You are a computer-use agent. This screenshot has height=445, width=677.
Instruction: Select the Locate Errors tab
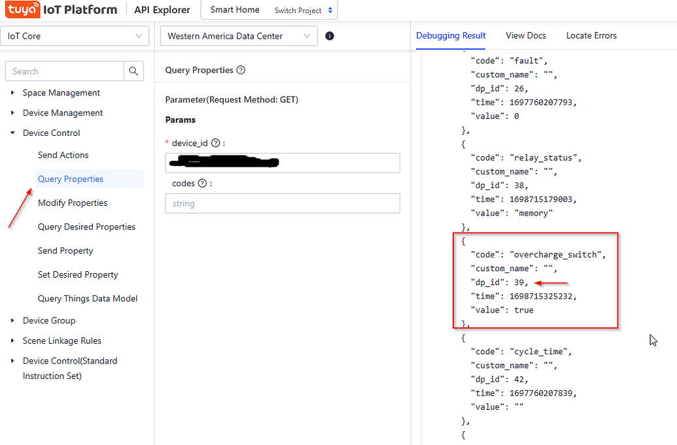(x=591, y=35)
